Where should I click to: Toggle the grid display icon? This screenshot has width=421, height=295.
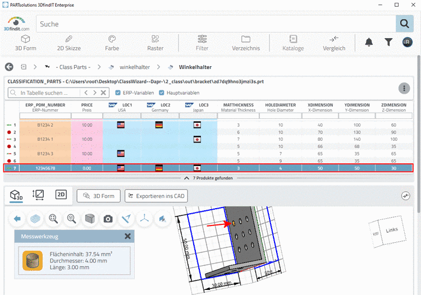click(35, 219)
